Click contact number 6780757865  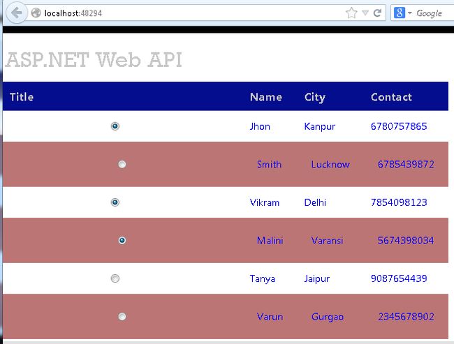399,126
